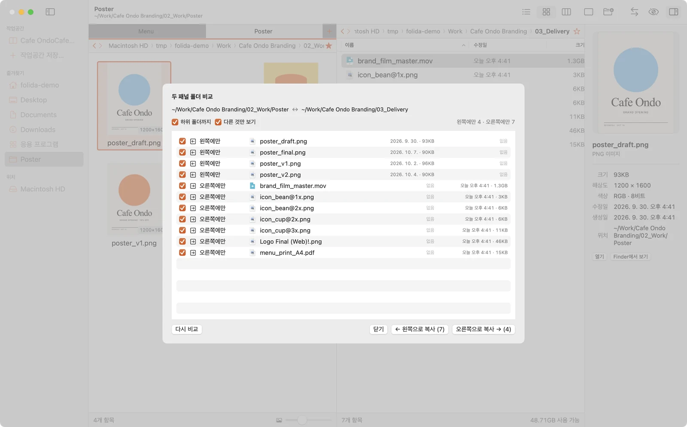
Task: Open Documents in the sidebar
Action: [44, 115]
